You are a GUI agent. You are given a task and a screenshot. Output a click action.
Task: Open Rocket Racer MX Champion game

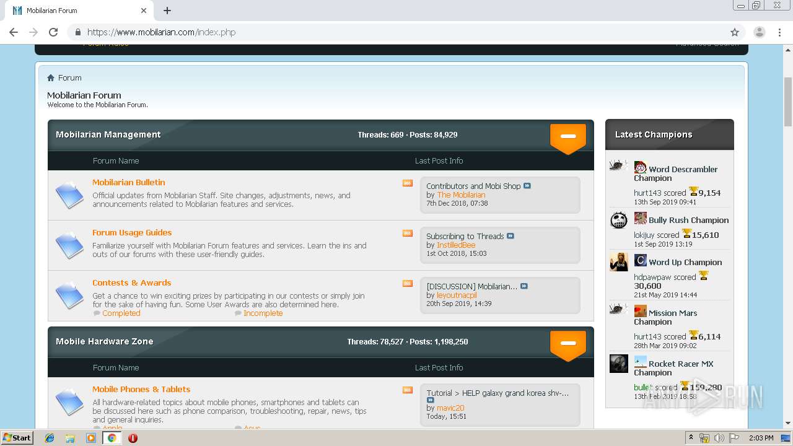coord(673,368)
